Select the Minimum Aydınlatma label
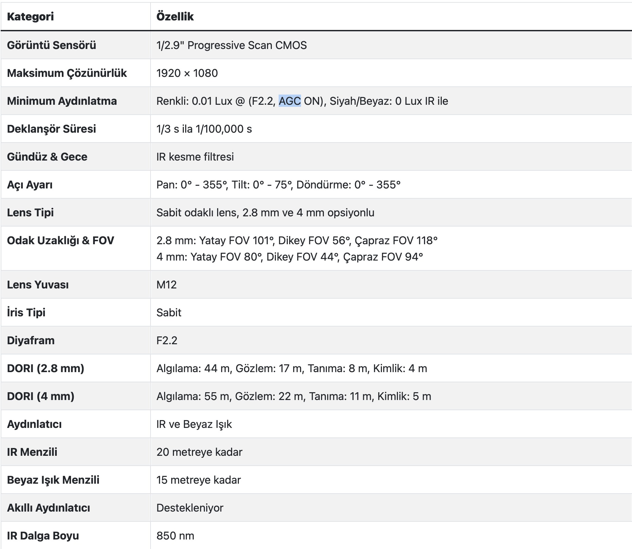632x549 pixels. coord(62,101)
